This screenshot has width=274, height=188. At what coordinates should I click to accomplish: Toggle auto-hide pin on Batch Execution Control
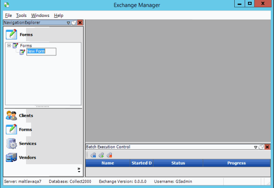pos(261,147)
